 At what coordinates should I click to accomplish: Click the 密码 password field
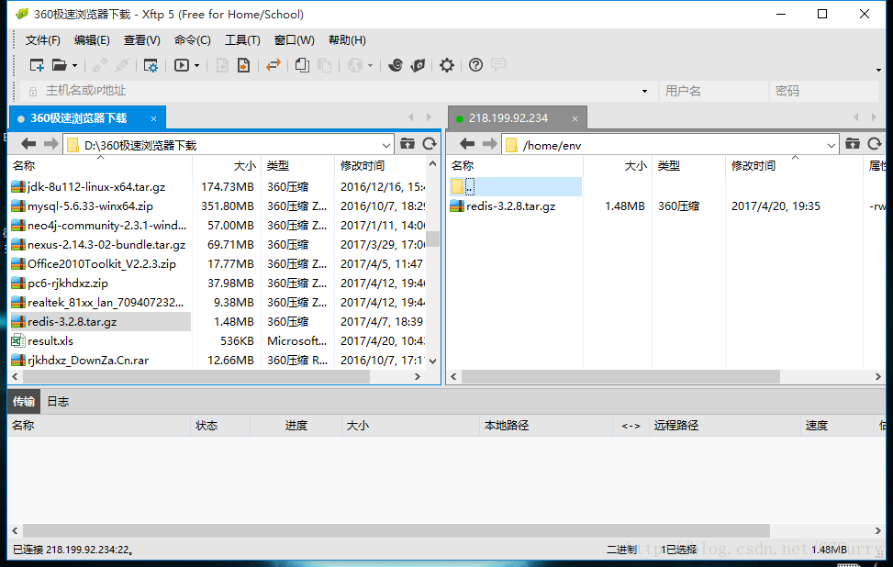click(823, 91)
